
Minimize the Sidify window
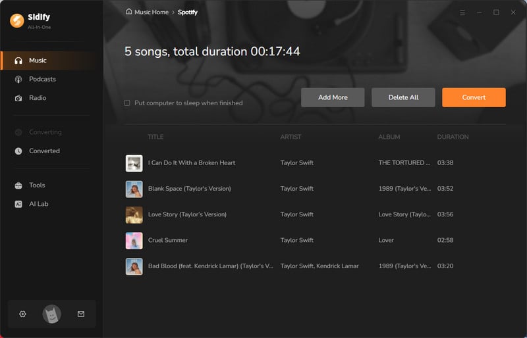point(480,12)
